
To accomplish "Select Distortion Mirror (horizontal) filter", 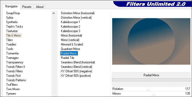I will (78, 13).
